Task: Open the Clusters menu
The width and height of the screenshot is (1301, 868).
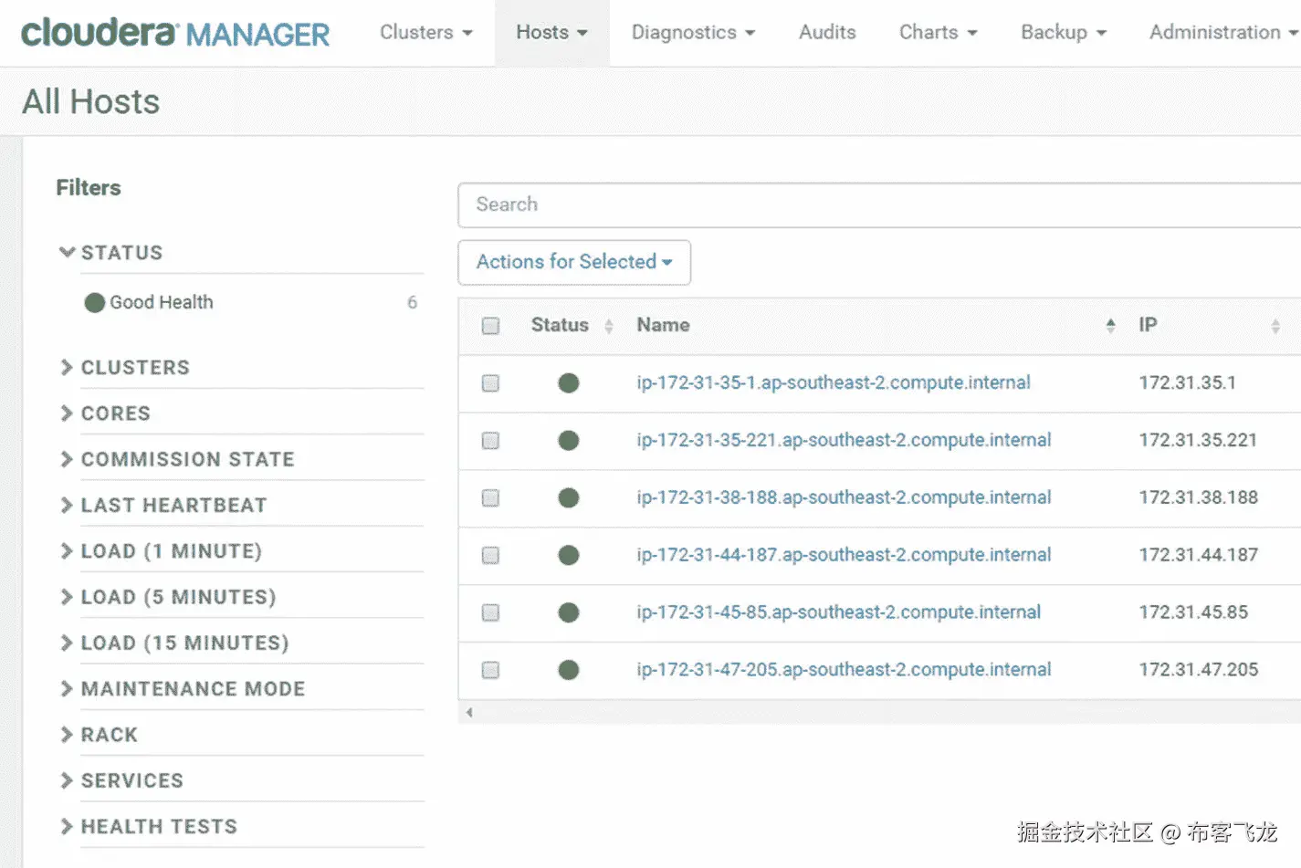Action: point(426,33)
